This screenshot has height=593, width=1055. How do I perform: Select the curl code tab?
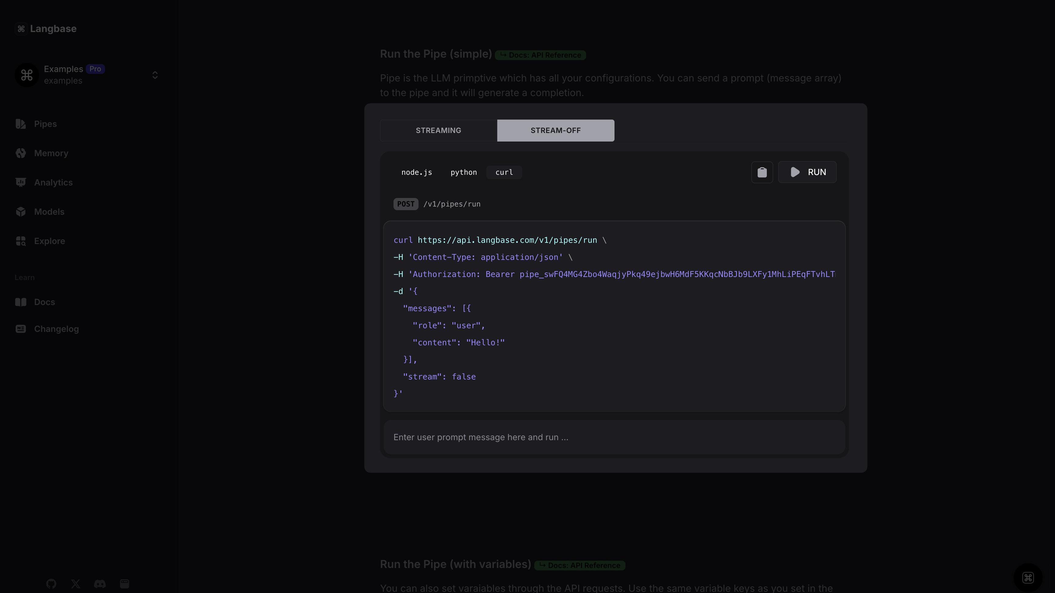(504, 172)
